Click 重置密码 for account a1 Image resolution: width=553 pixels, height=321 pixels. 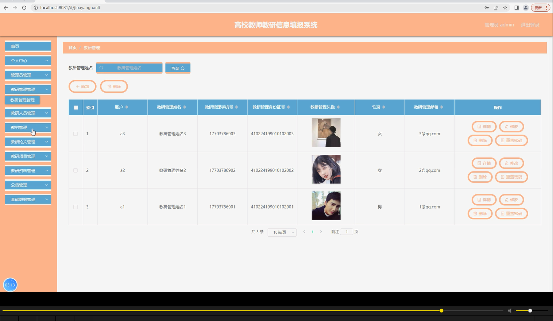(x=511, y=213)
